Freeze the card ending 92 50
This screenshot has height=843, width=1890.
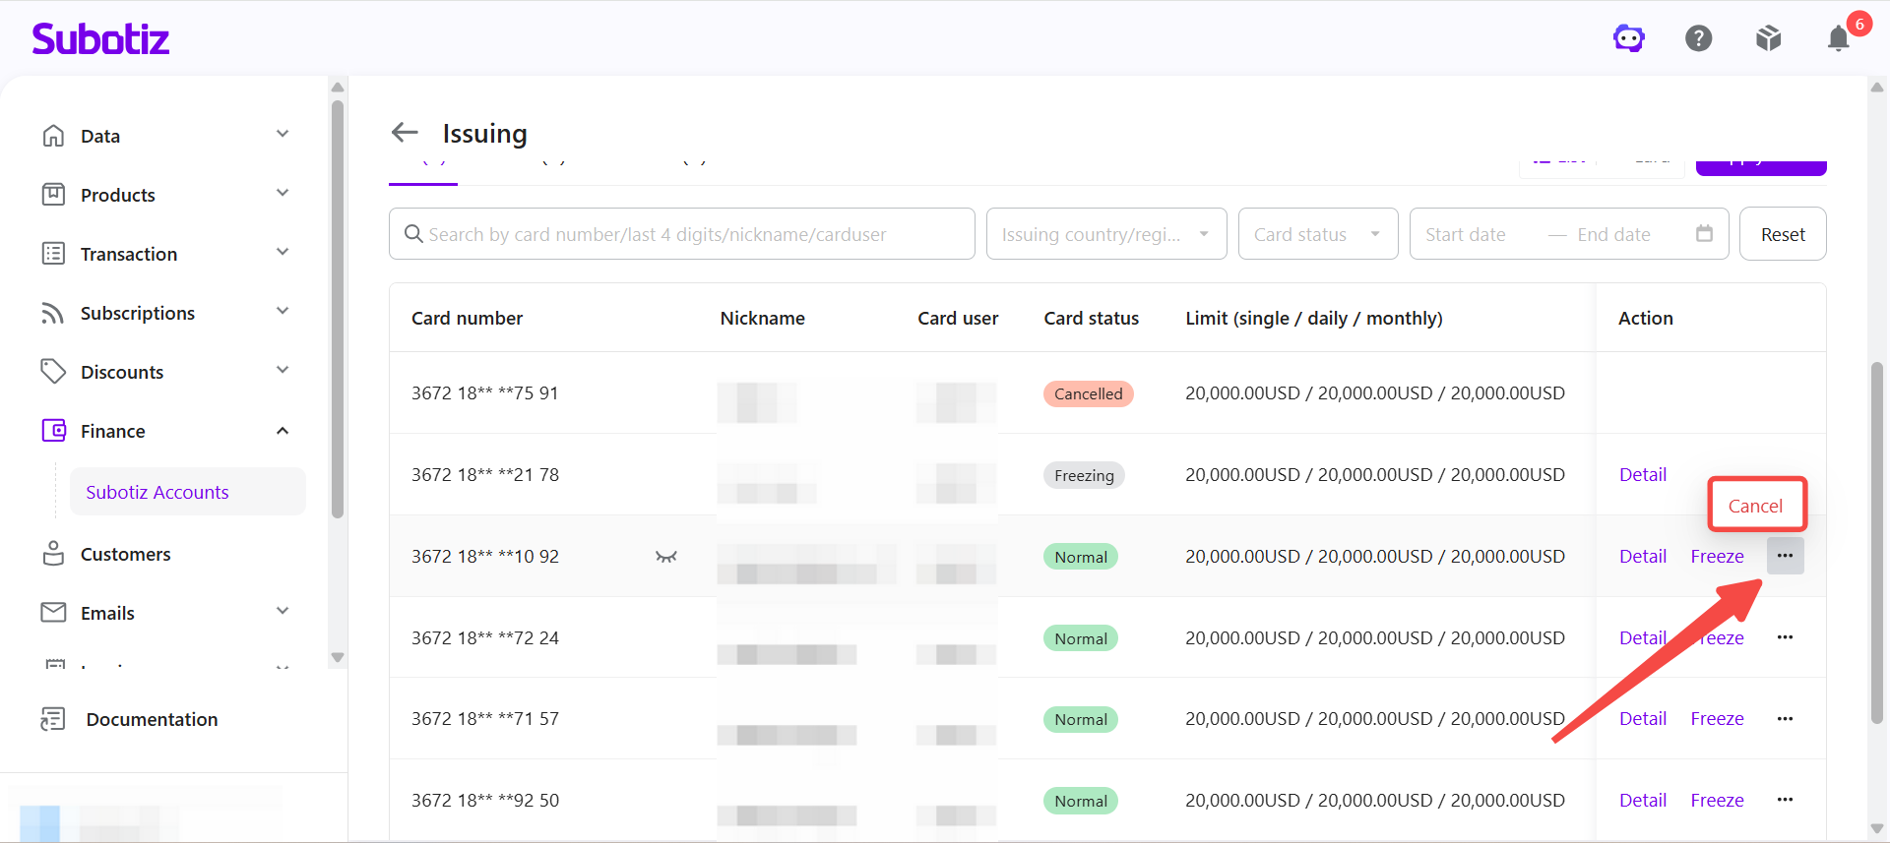1717,801
